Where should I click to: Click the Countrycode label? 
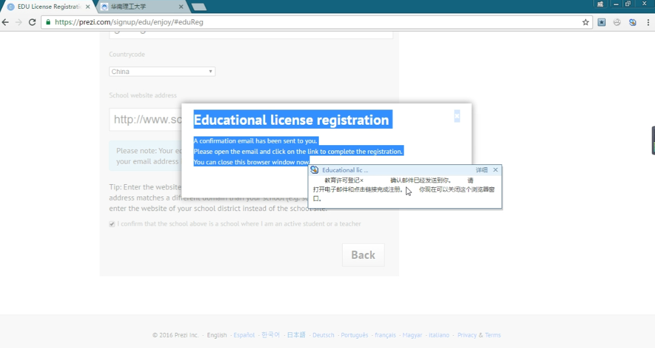pos(127,54)
